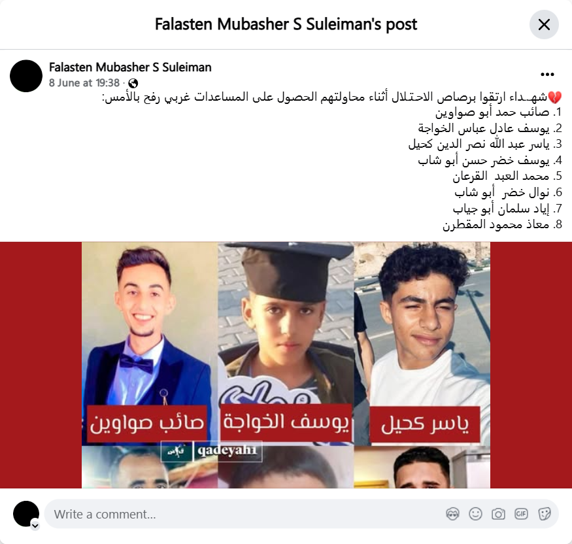The height and width of the screenshot is (544, 572).
Task: Open the 8 June at 19:38 timestamp
Action: (84, 83)
